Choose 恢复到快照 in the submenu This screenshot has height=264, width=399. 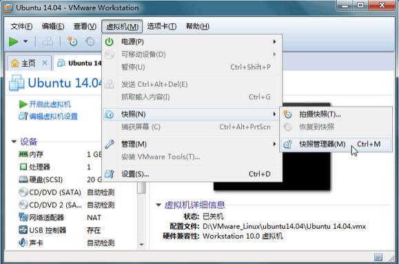(336, 127)
